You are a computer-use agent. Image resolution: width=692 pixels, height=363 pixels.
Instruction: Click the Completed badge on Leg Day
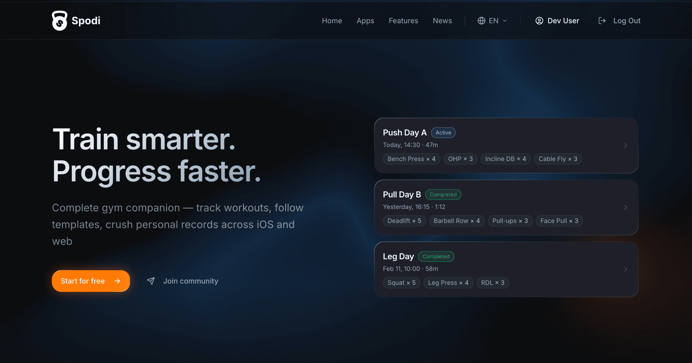(436, 256)
